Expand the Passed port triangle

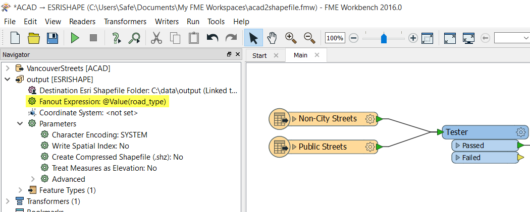(458, 146)
